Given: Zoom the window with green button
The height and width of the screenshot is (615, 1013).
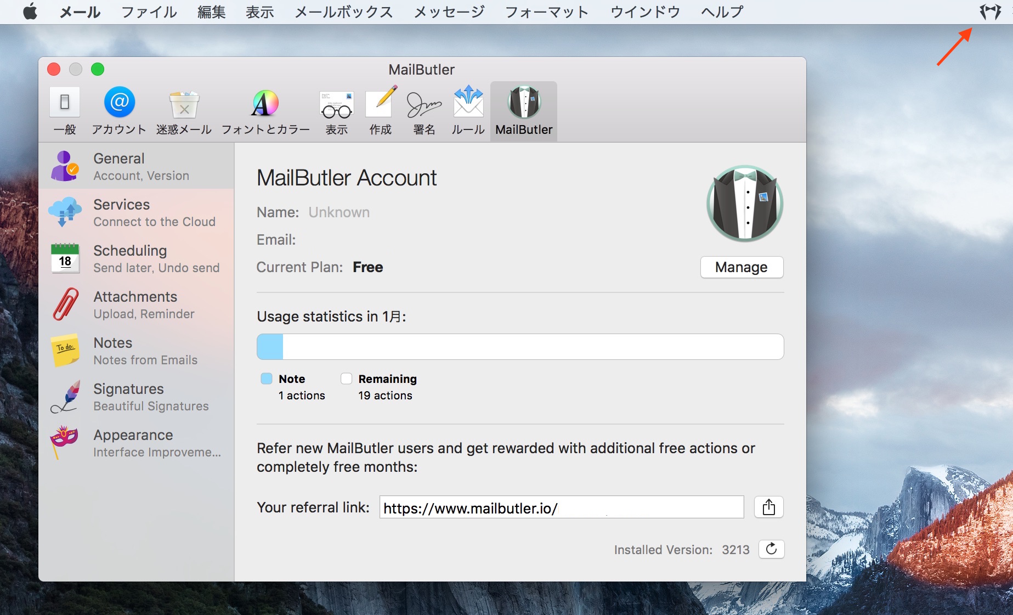Looking at the screenshot, I should click(x=98, y=69).
